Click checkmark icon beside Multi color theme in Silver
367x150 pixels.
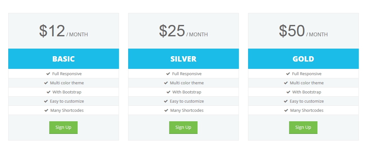click(166, 83)
